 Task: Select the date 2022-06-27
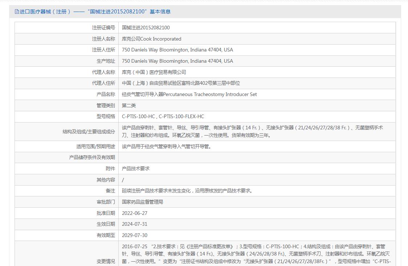pos(135,213)
